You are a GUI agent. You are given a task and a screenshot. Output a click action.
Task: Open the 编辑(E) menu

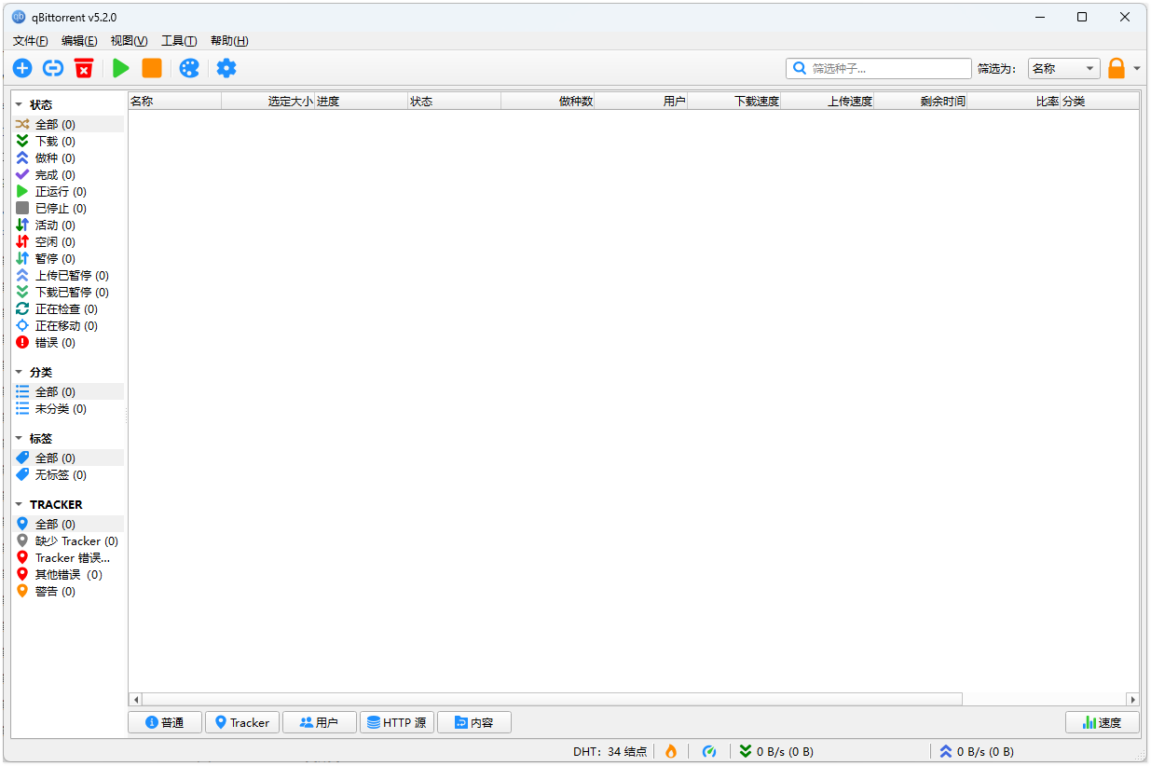pyautogui.click(x=79, y=41)
